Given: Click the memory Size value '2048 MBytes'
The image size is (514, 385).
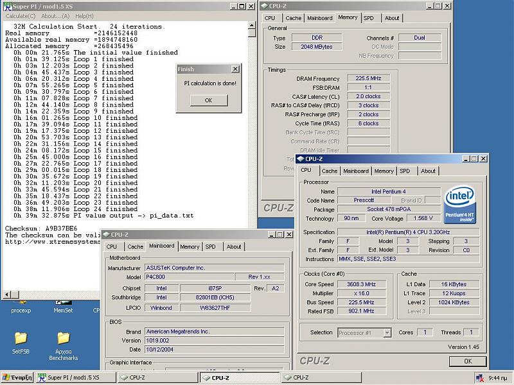Looking at the screenshot, I should click(x=317, y=47).
